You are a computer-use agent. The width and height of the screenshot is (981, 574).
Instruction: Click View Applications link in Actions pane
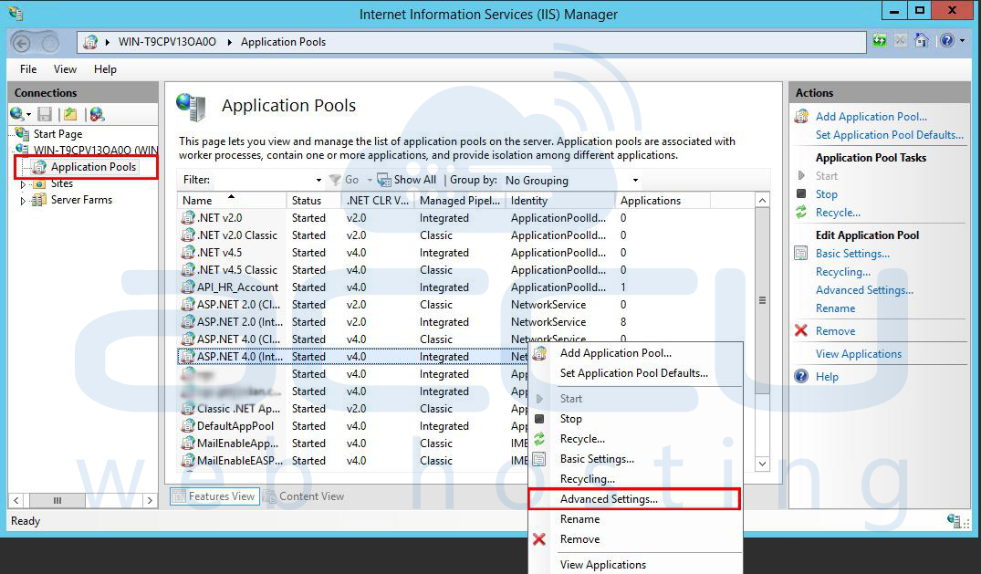point(859,354)
